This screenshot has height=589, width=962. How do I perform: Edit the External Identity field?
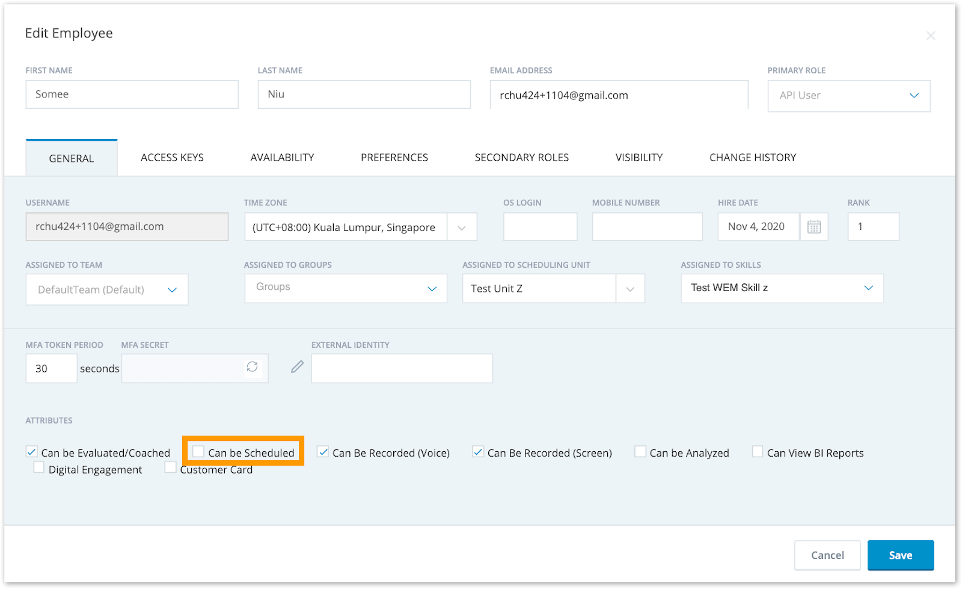(x=296, y=366)
